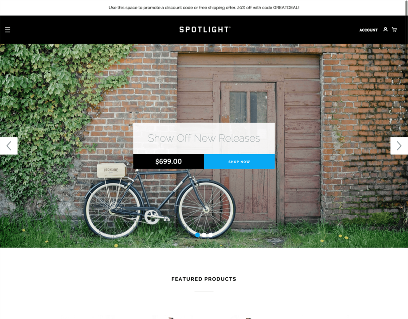This screenshot has height=319, width=408.
Task: Advance to next slide arrow
Action: [399, 146]
